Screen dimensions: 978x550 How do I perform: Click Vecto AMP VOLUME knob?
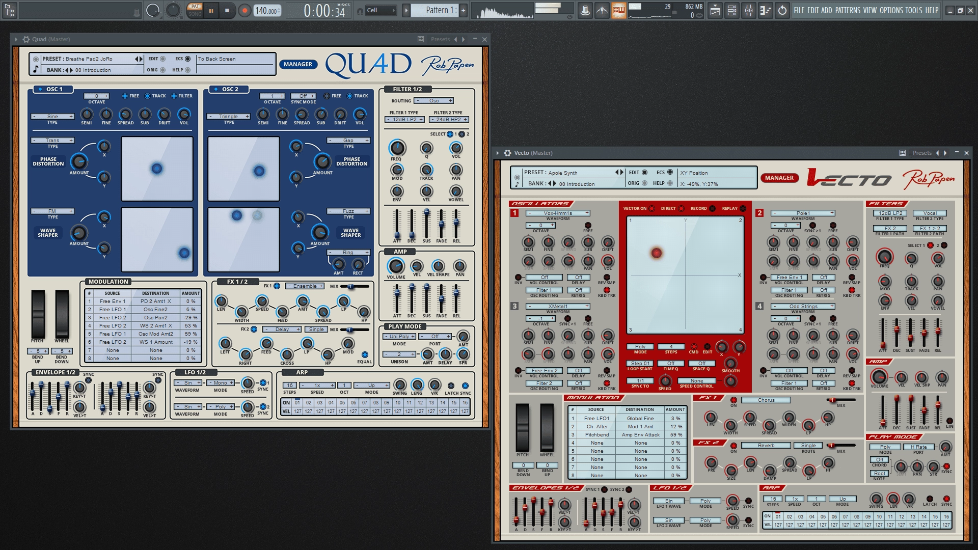coord(879,377)
